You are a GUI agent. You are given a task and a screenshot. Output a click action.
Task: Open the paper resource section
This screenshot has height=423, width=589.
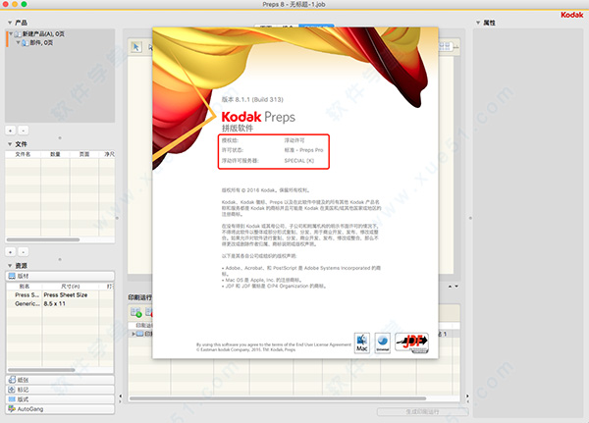pos(60,380)
